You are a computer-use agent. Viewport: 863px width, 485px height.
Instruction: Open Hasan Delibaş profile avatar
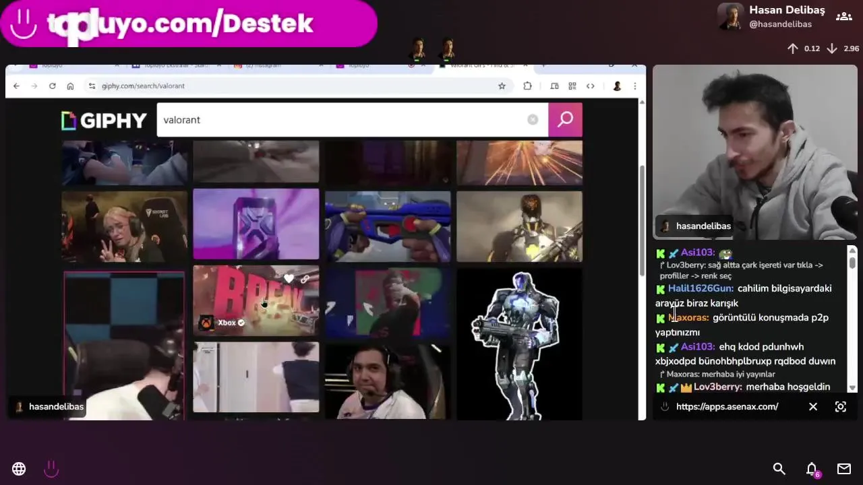pos(731,17)
